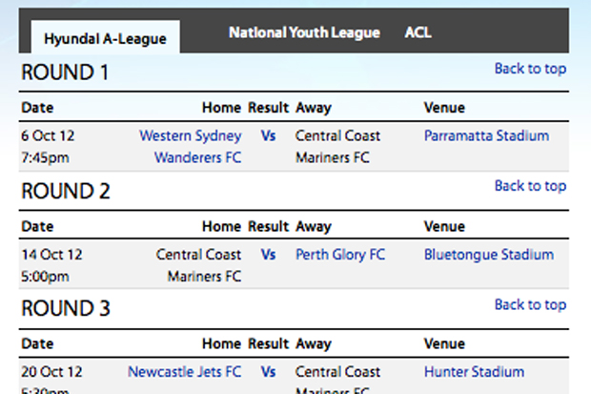This screenshot has width=591, height=394.
Task: Open the National Youth League tab
Action: [304, 32]
